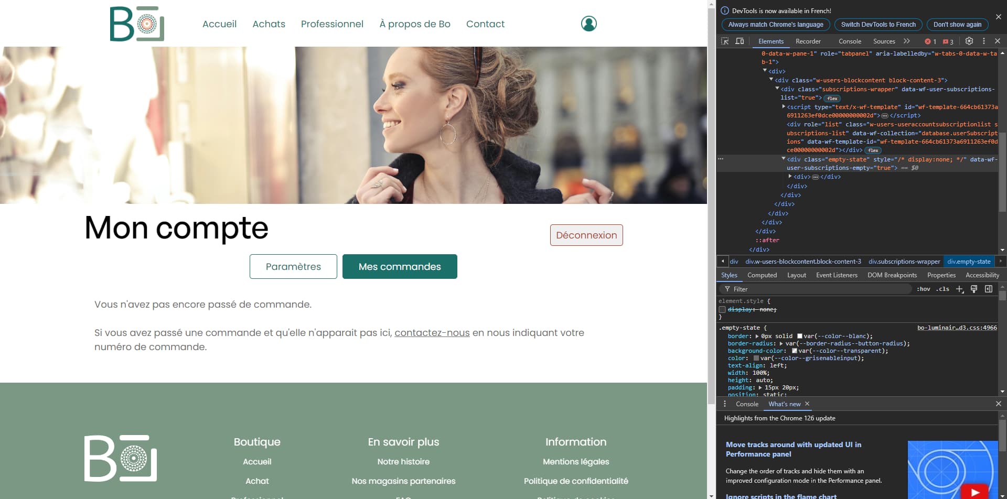The image size is (1007, 499).
Task: Expand the border-radius shorthand property triangle
Action: (x=781, y=344)
